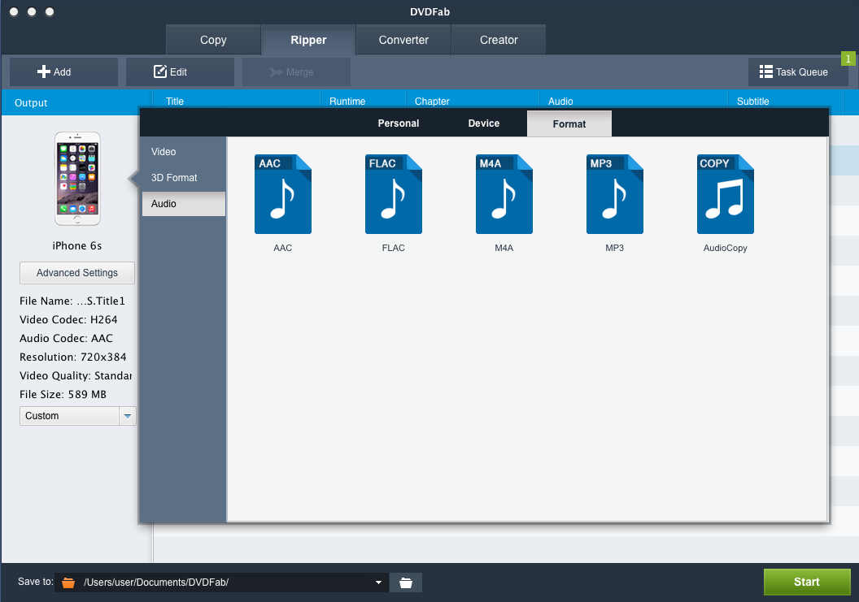Click the Resolution: 720x384 text

pos(73,357)
